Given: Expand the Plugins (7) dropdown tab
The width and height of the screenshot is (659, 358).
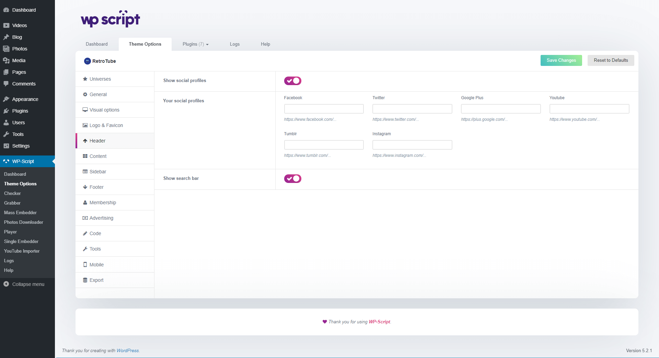Looking at the screenshot, I should (x=196, y=44).
